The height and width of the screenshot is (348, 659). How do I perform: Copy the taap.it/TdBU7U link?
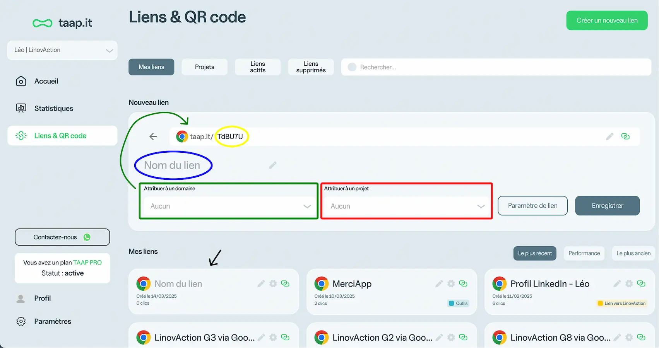click(625, 136)
